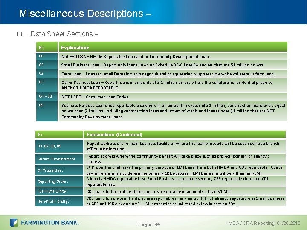Click 'Report address of the main business facility' text
Viewport: 307px width, 230px height.
183,146
